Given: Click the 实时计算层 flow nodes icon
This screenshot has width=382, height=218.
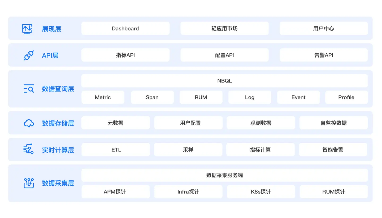Looking at the screenshot, I should 28,149.
